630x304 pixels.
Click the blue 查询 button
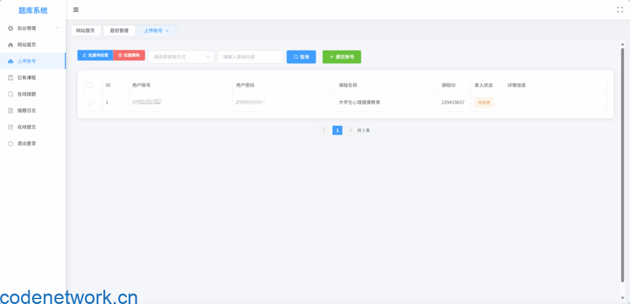pos(301,57)
